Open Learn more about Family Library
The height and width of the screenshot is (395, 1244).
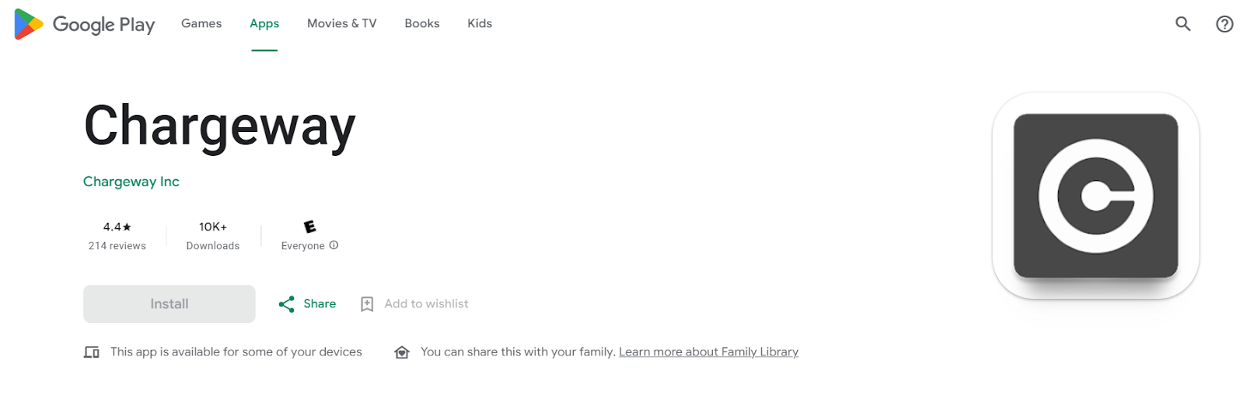click(x=708, y=352)
